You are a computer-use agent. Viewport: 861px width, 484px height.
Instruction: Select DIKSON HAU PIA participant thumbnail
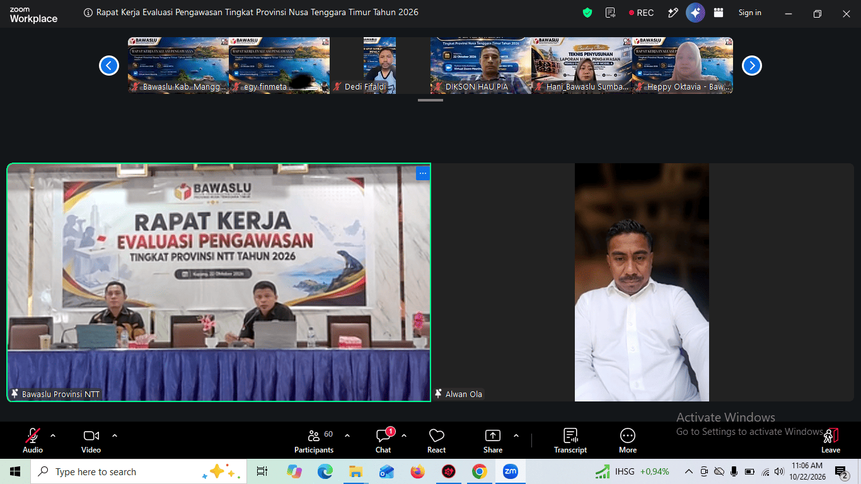point(481,66)
